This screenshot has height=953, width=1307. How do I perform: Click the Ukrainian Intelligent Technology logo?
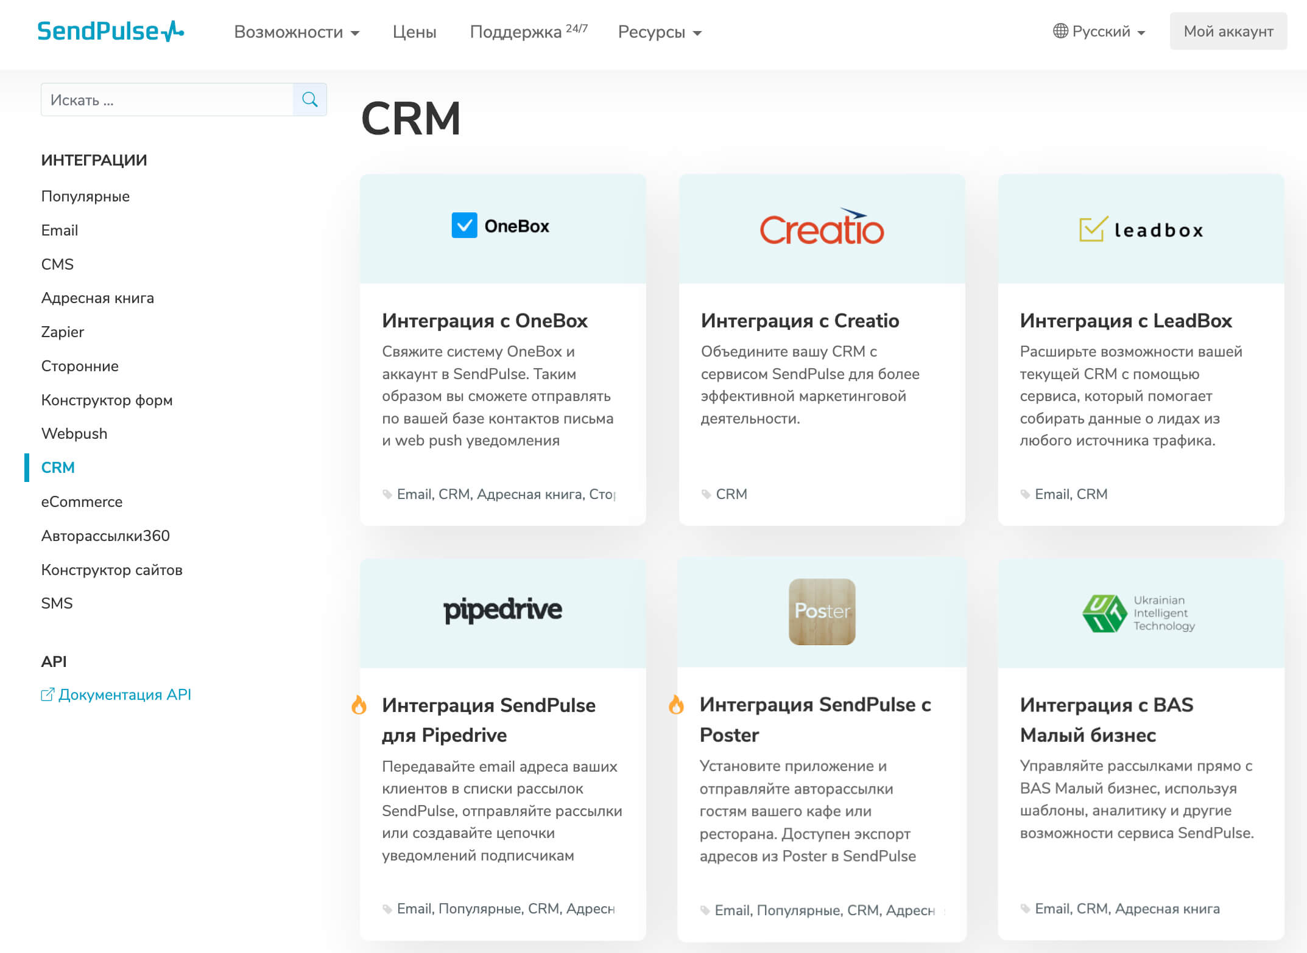[1138, 613]
